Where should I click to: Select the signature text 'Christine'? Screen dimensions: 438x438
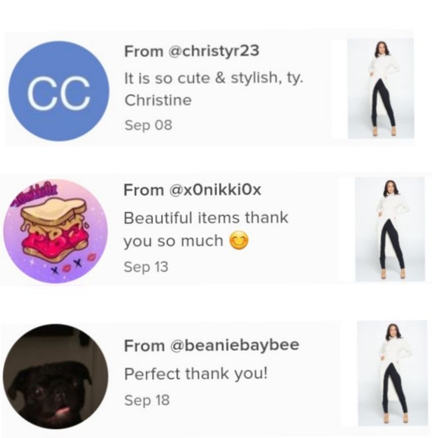[x=158, y=100]
